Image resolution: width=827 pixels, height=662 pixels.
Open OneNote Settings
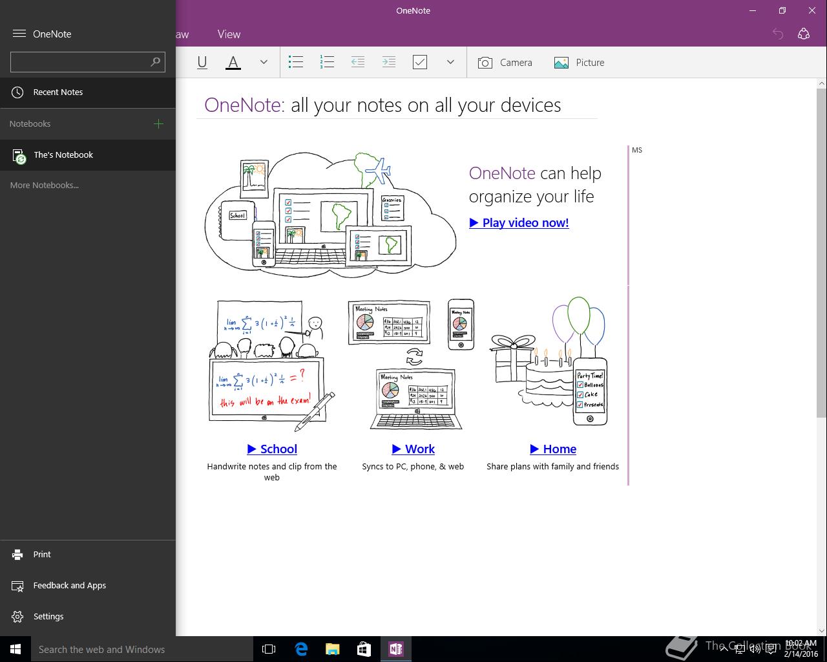click(x=88, y=617)
